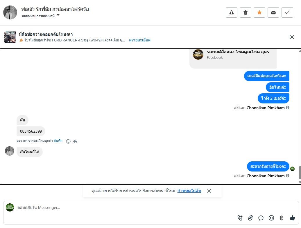Screen dimensions: 301x228
Task: Mark conversation unread with envelope icon
Action: click(273, 12)
